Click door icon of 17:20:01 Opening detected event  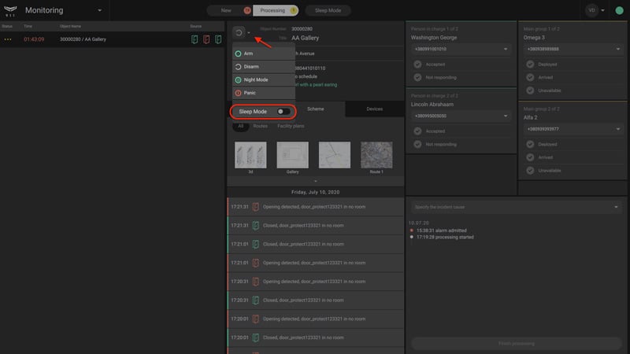click(255, 319)
